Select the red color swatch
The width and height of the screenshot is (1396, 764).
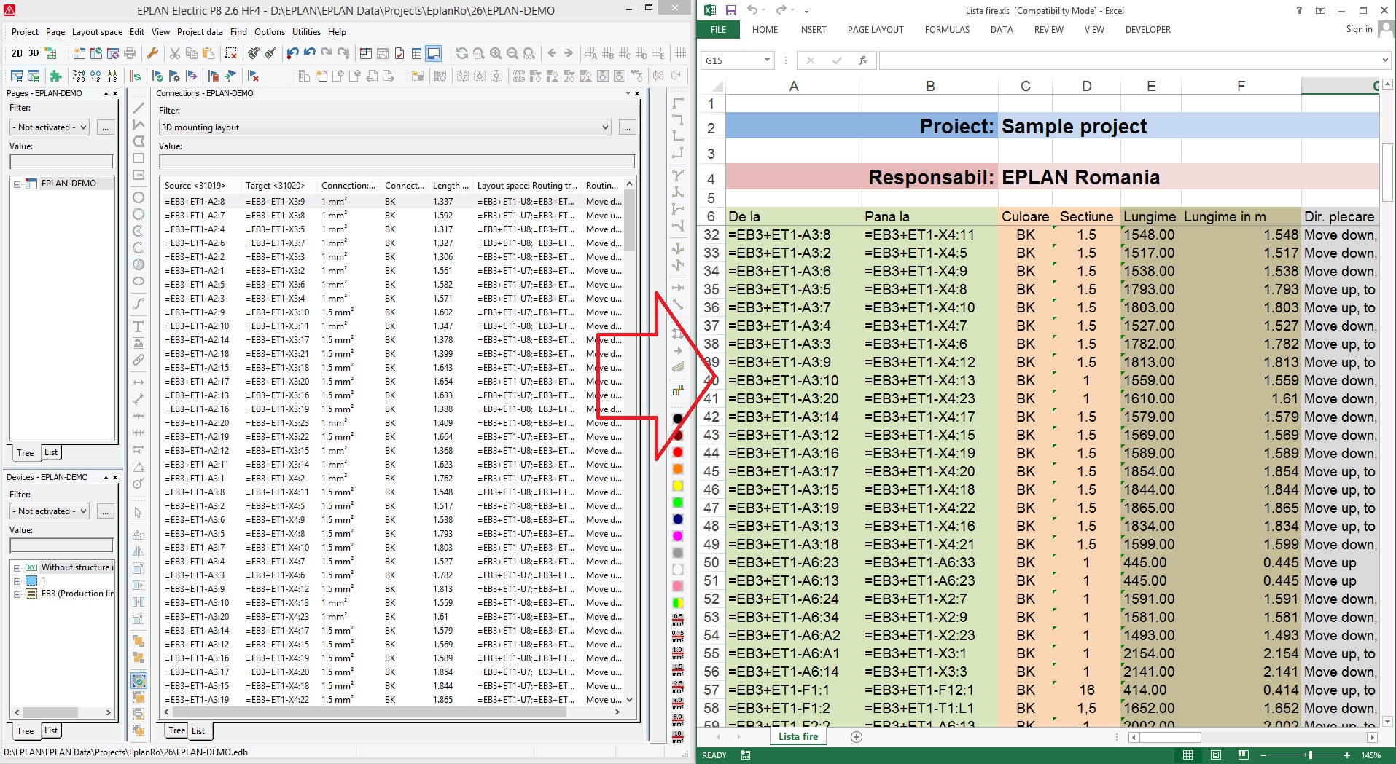tap(678, 452)
